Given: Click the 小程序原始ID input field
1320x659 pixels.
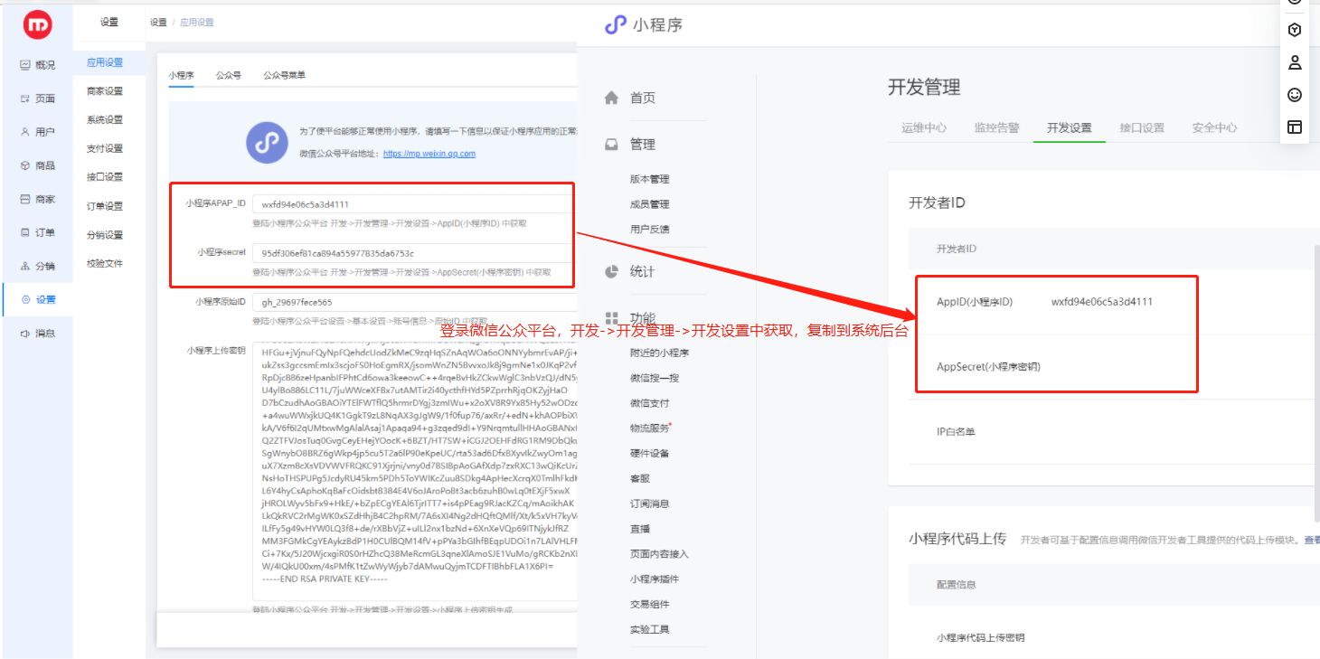Looking at the screenshot, I should point(415,302).
